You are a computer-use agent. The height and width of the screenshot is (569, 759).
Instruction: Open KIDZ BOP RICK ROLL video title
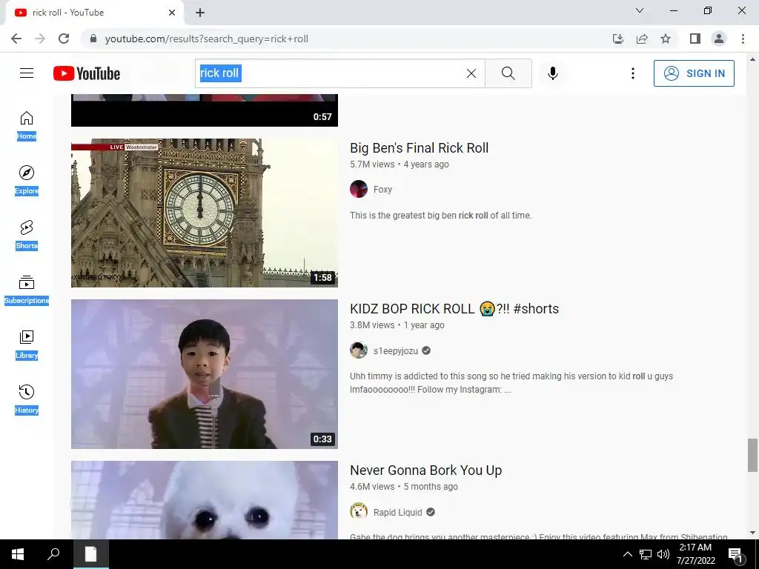coord(454,309)
